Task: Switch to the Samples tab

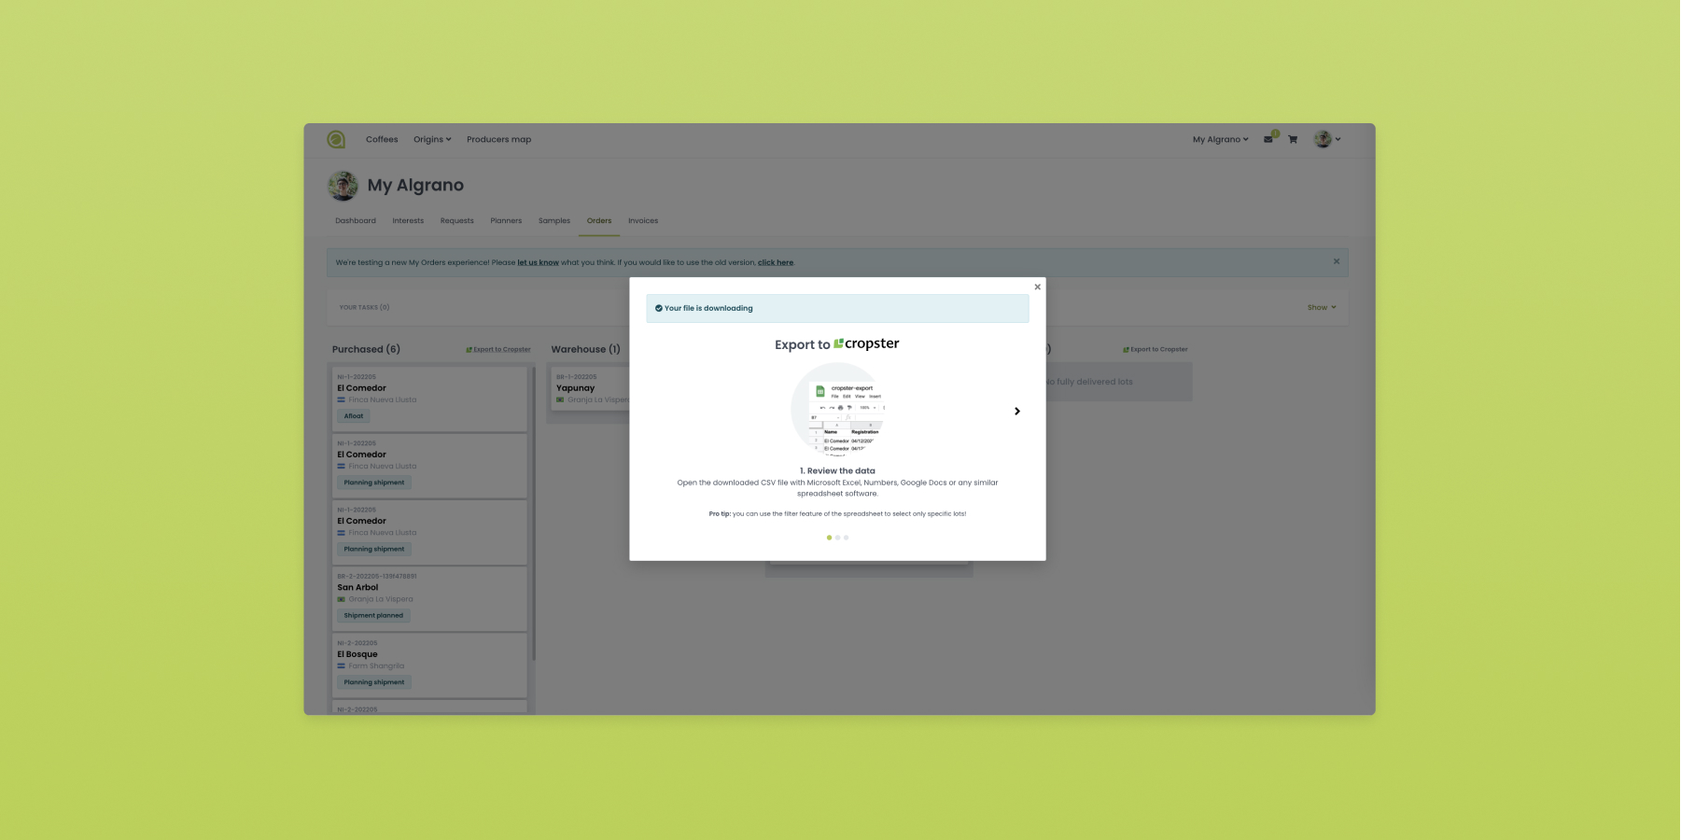Action: click(554, 221)
